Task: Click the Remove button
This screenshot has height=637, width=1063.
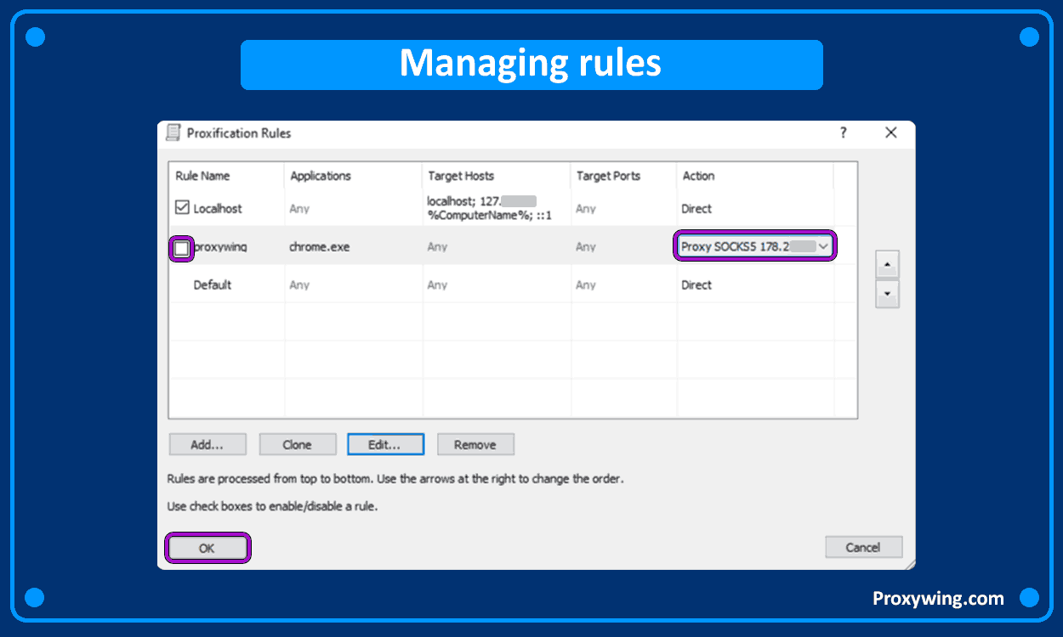Action: [475, 444]
